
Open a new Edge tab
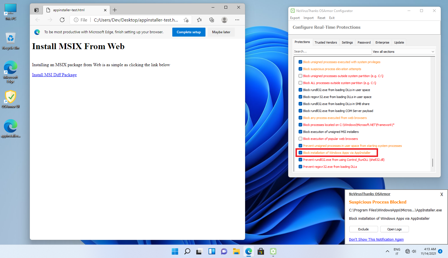click(x=115, y=10)
